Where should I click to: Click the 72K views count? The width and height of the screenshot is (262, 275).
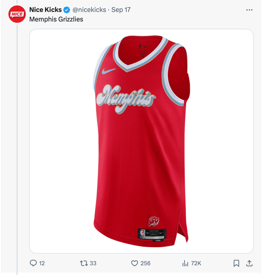(196, 263)
